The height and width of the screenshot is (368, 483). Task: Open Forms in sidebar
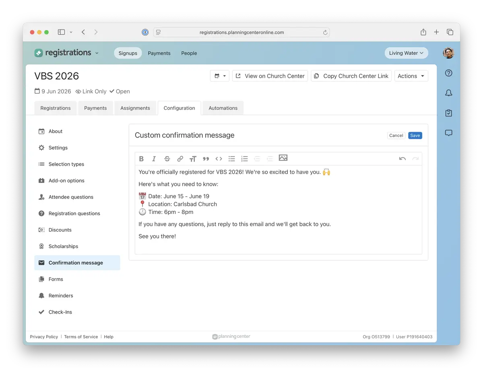tap(77, 279)
